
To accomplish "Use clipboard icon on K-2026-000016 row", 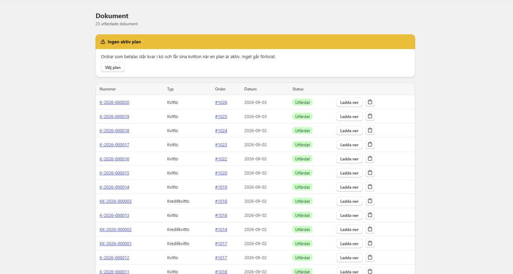I will point(370,159).
